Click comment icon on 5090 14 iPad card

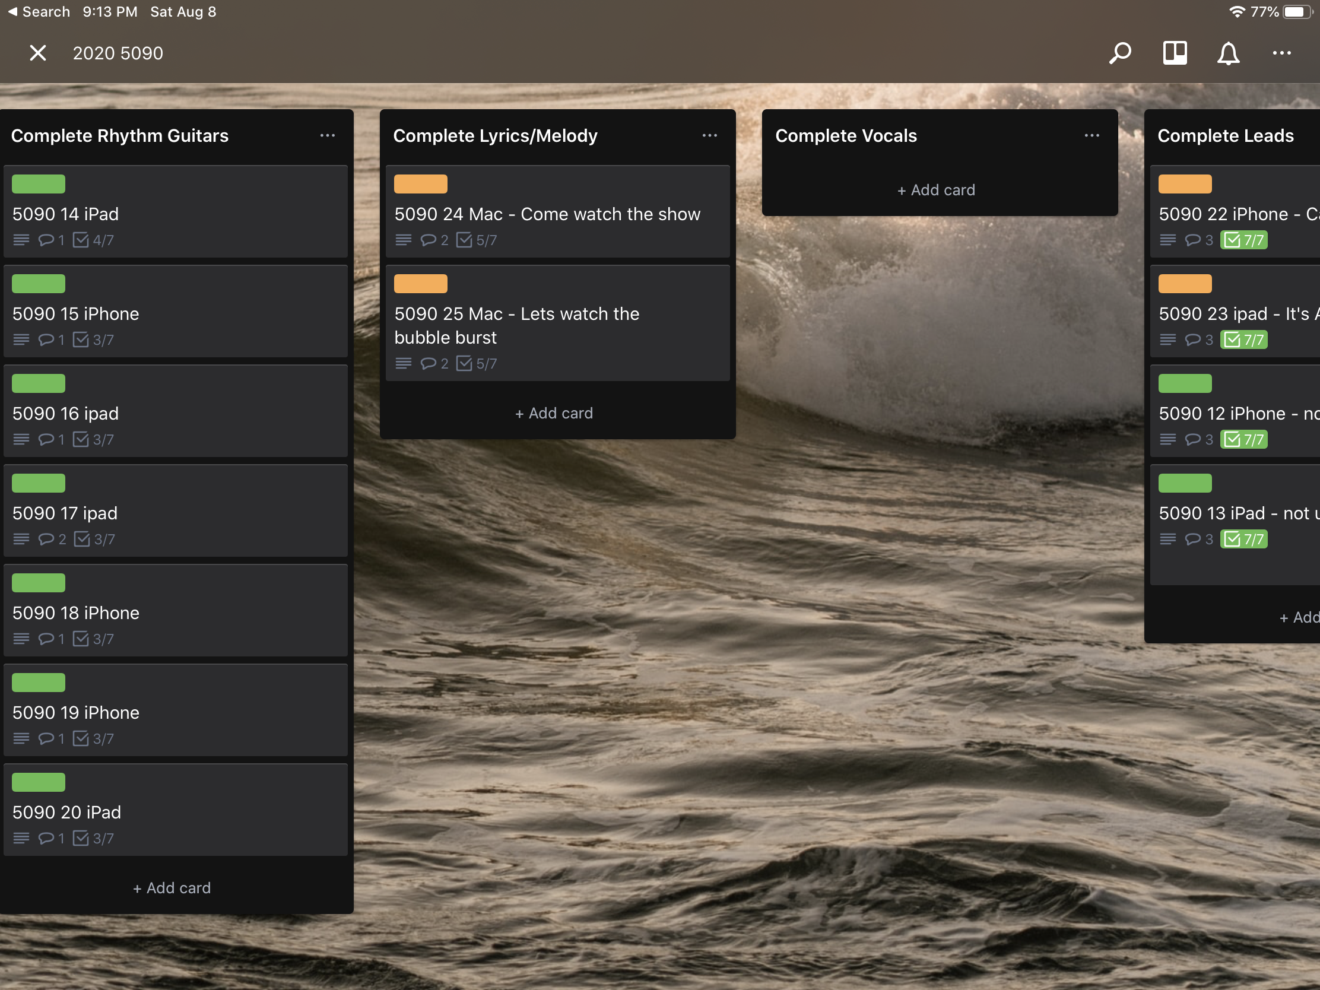(x=46, y=240)
